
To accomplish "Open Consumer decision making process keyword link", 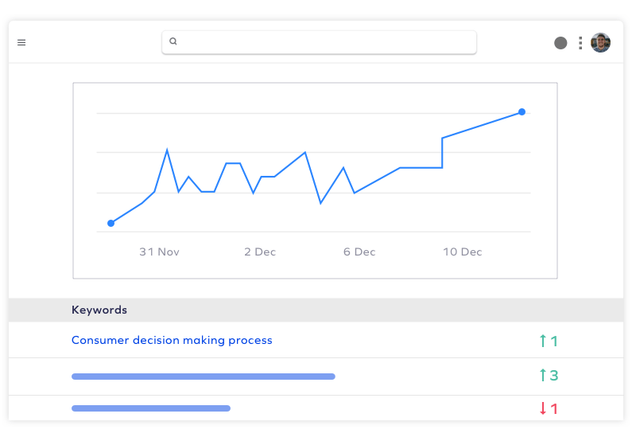I will point(172,340).
